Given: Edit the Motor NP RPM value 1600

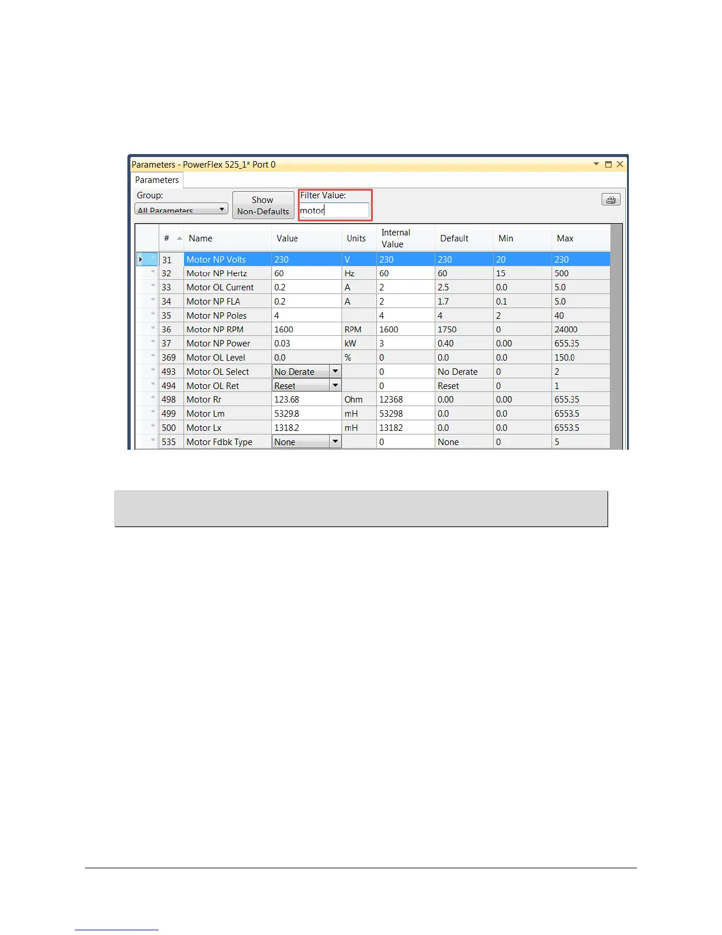Looking at the screenshot, I should tap(307, 329).
